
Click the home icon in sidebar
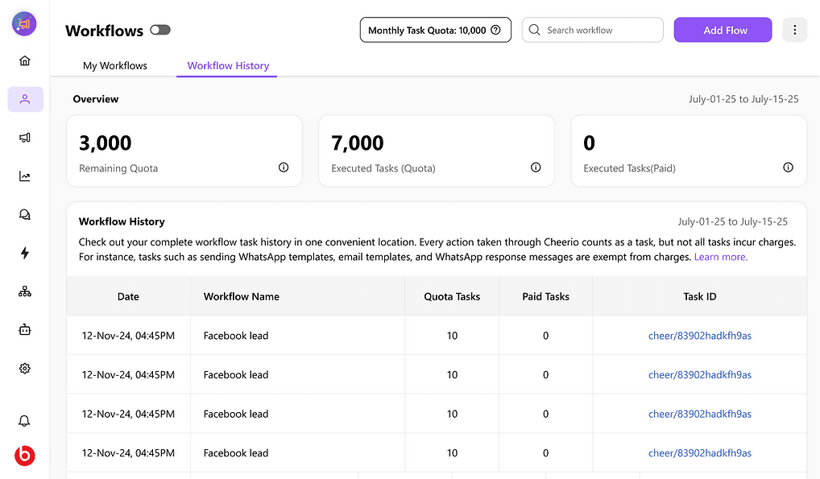25,60
